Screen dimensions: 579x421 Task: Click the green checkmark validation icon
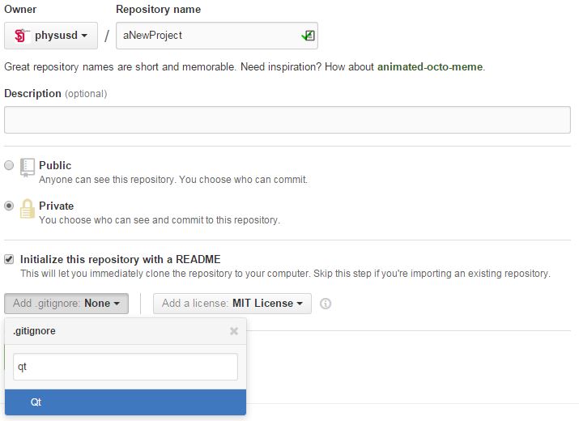pos(308,36)
